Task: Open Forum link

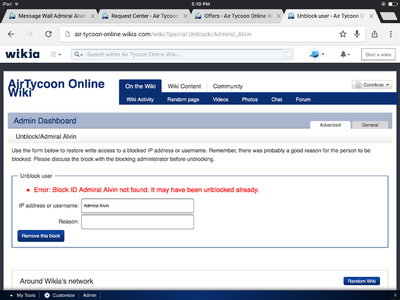Action: [303, 99]
